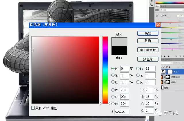Close the color picker dialog

click(x=158, y=25)
